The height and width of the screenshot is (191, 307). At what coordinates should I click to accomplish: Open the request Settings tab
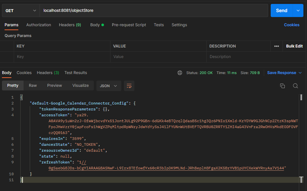[x=179, y=25]
